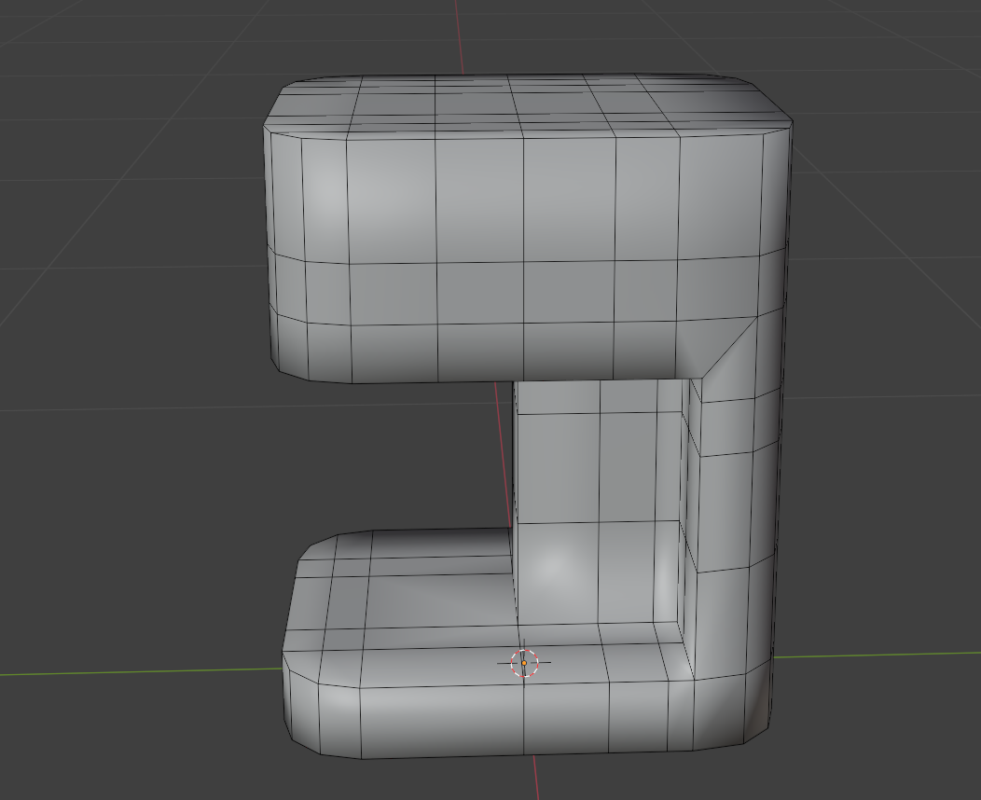Image resolution: width=981 pixels, height=800 pixels.
Task: Click the top face of the upper block
Action: click(526, 103)
